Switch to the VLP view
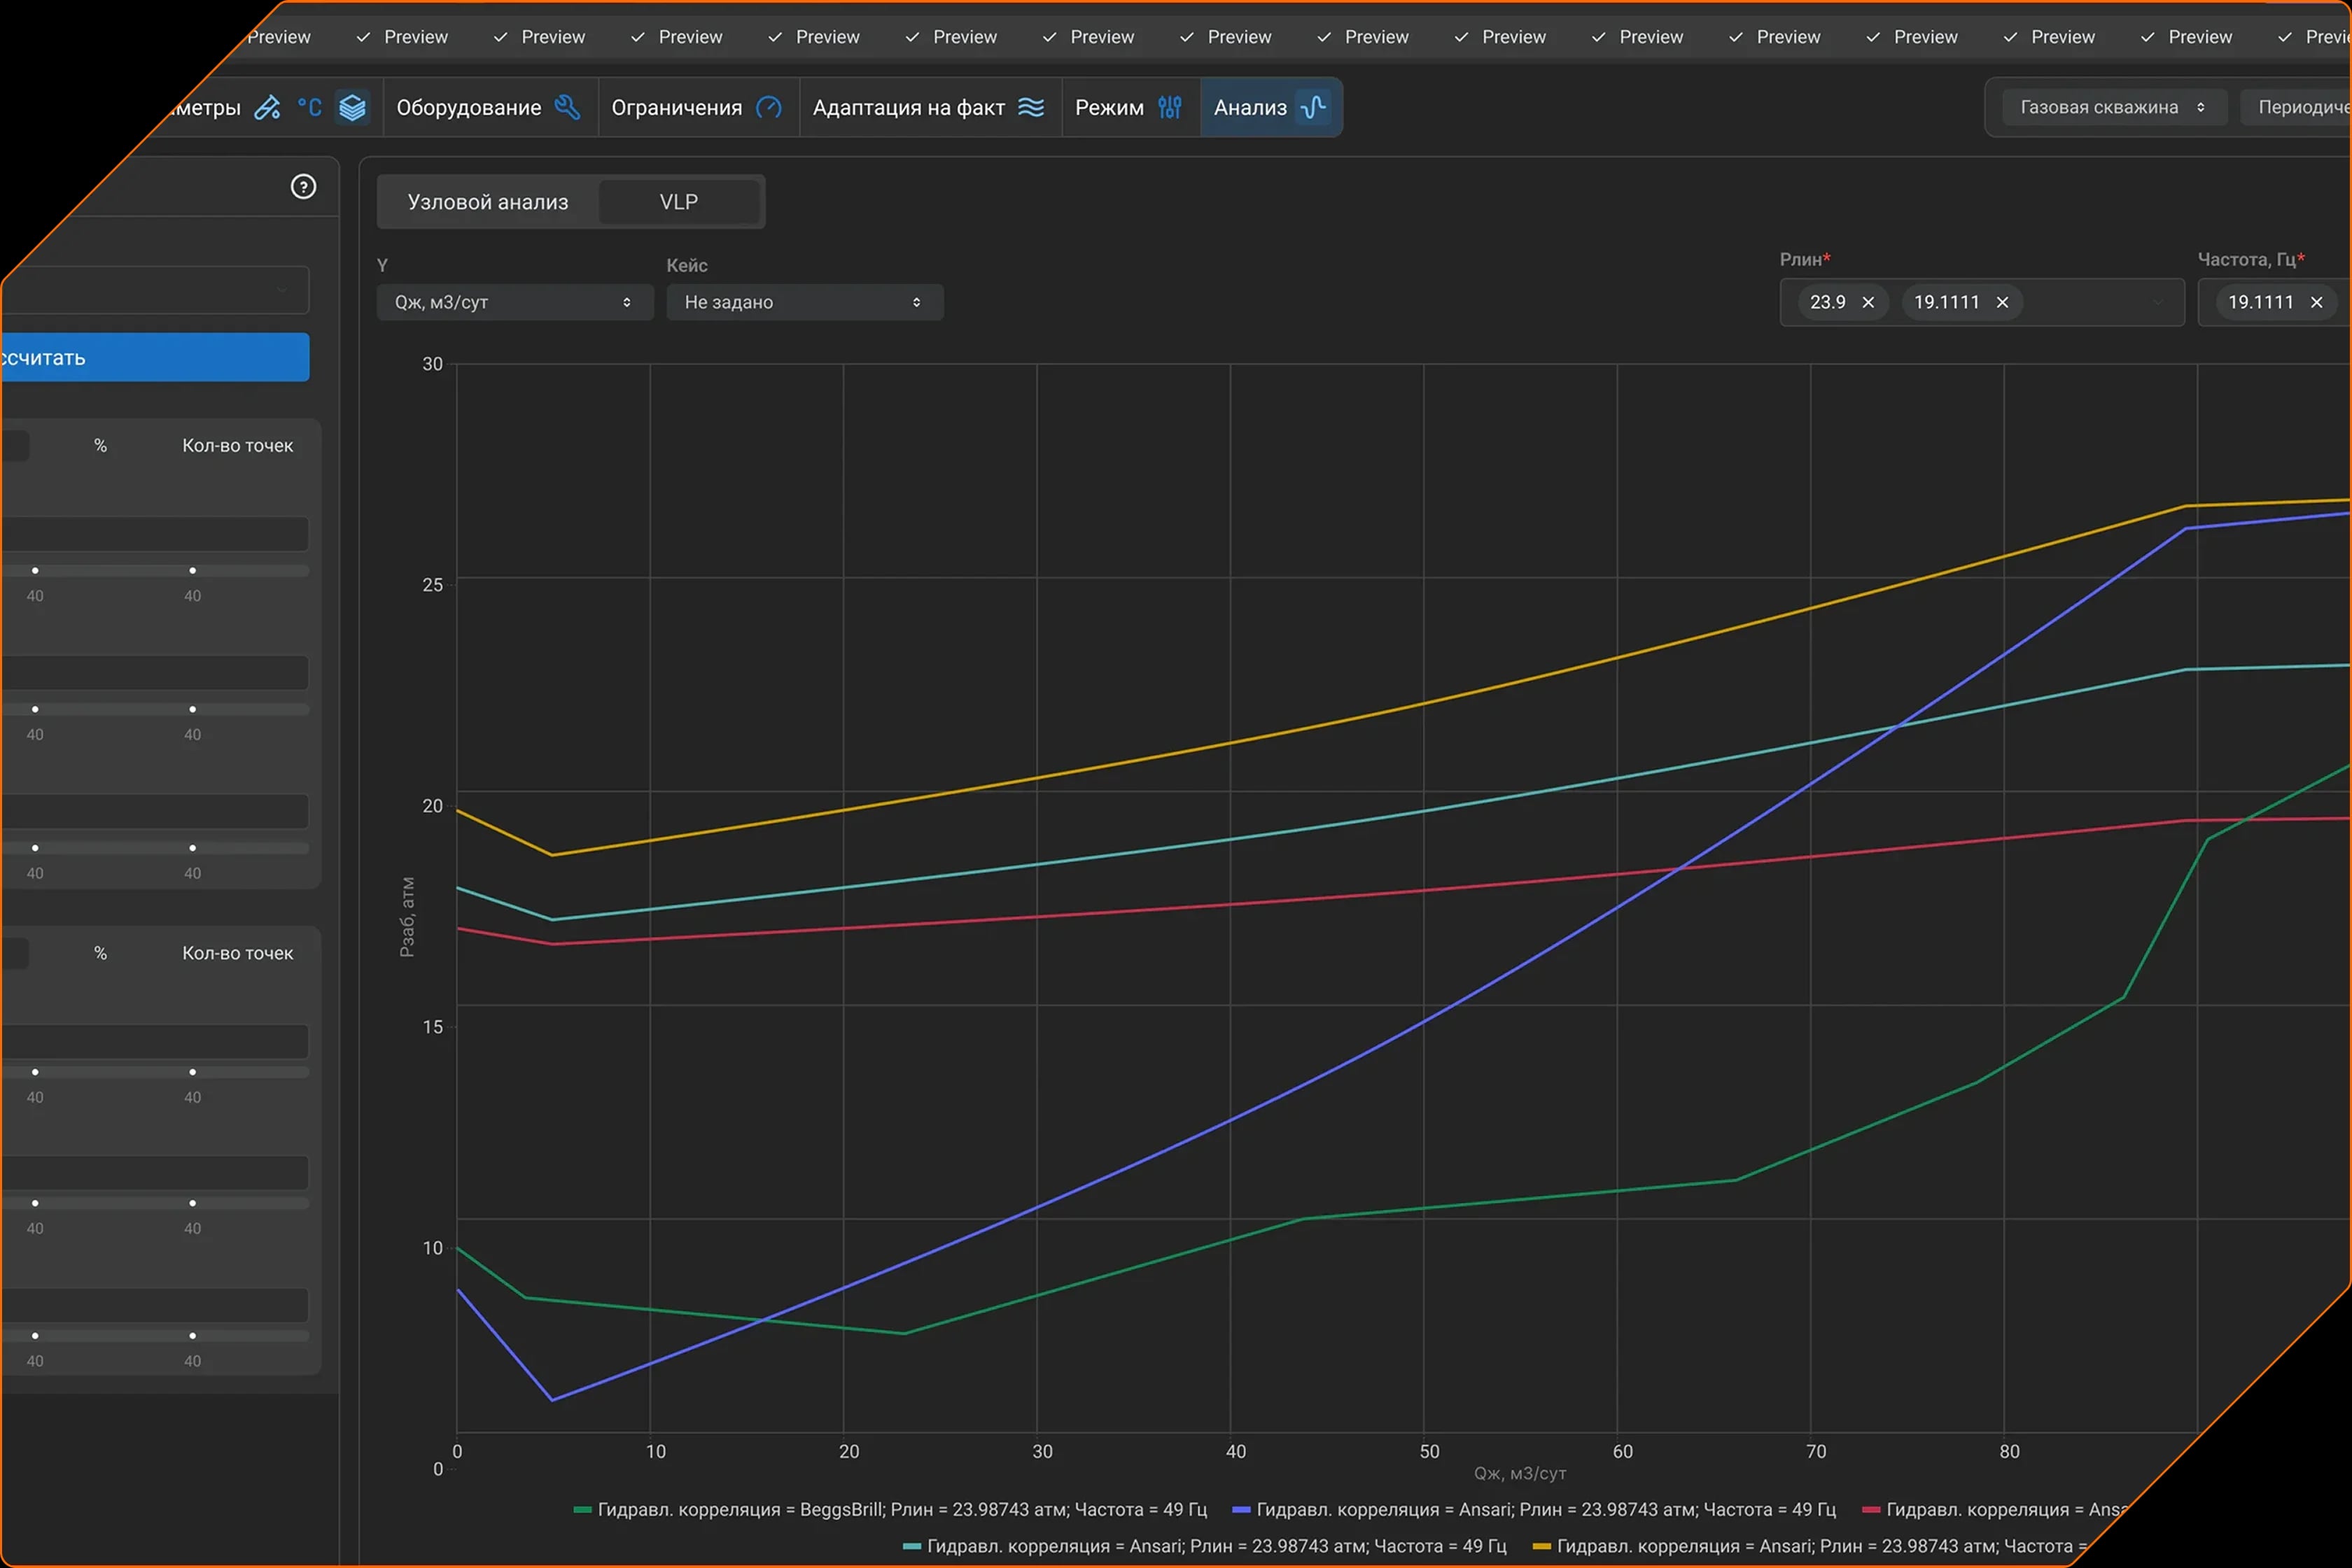This screenshot has width=2352, height=1568. [x=679, y=202]
